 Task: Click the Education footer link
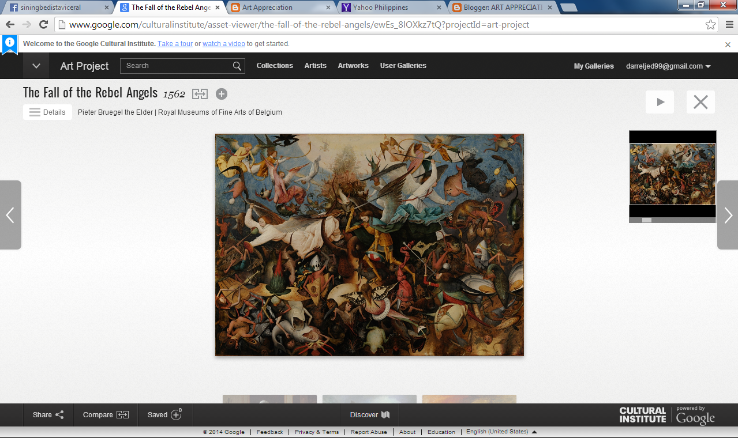[441, 432]
